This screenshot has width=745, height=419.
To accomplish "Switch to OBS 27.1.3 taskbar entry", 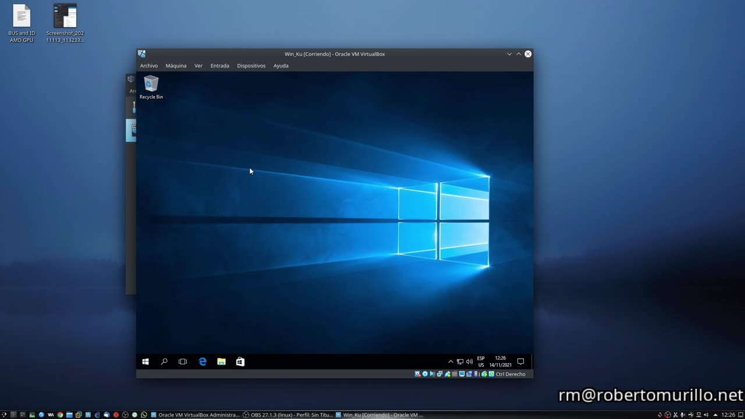I will tap(288, 415).
